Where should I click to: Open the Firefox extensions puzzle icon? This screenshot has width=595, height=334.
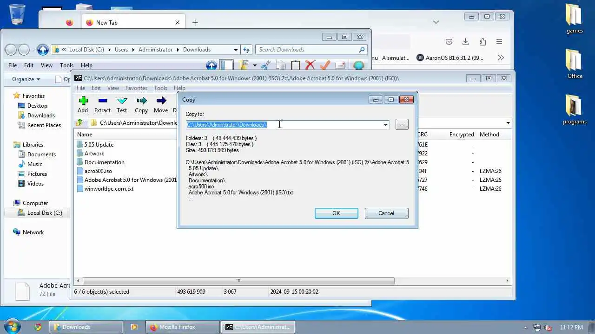483,42
